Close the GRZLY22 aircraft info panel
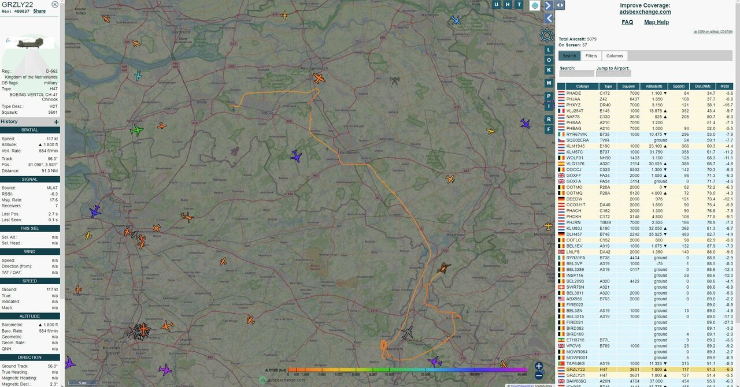 [x=55, y=5]
